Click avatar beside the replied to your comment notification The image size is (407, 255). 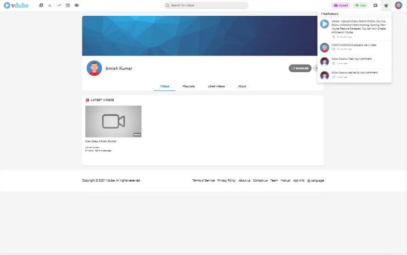324,75
